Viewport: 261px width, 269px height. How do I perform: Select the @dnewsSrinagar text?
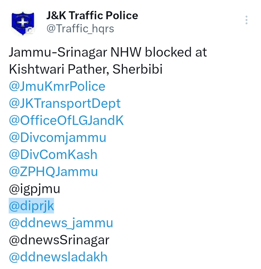click(x=59, y=240)
